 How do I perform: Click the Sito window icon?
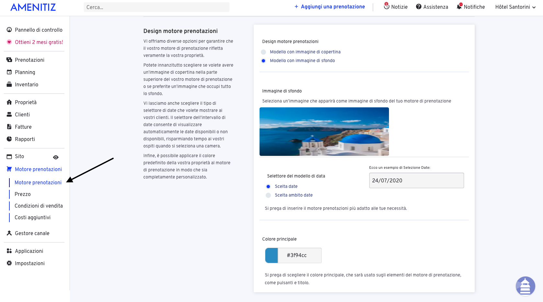pyautogui.click(x=9, y=156)
